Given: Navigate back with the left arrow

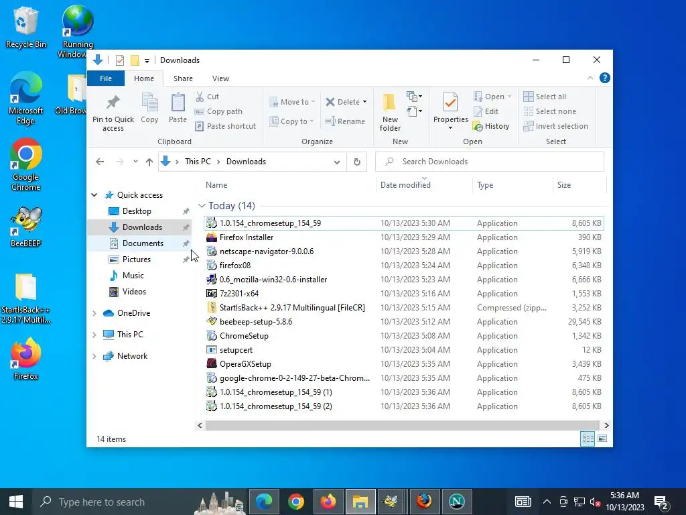Looking at the screenshot, I should (100, 162).
